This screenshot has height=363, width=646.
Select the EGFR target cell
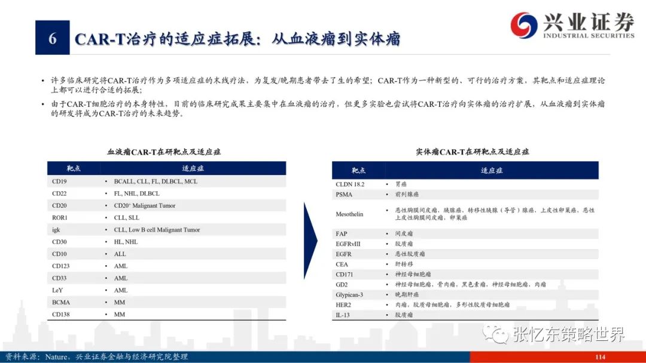point(343,254)
